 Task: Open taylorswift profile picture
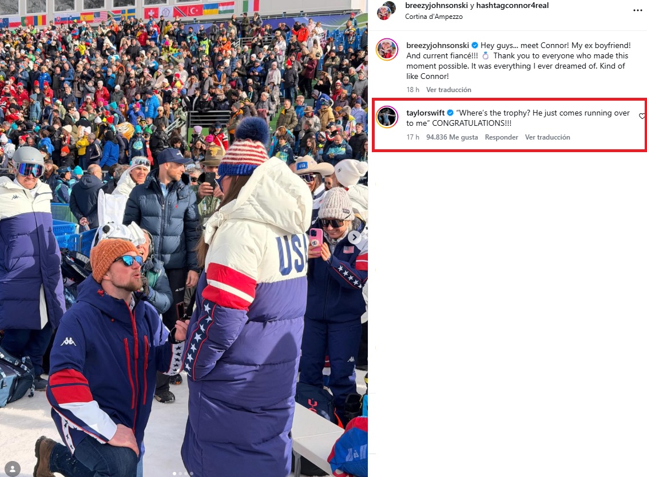click(387, 117)
